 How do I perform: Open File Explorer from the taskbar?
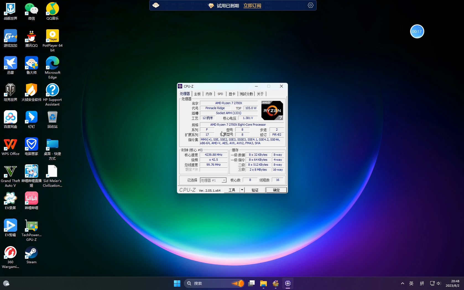(264, 283)
